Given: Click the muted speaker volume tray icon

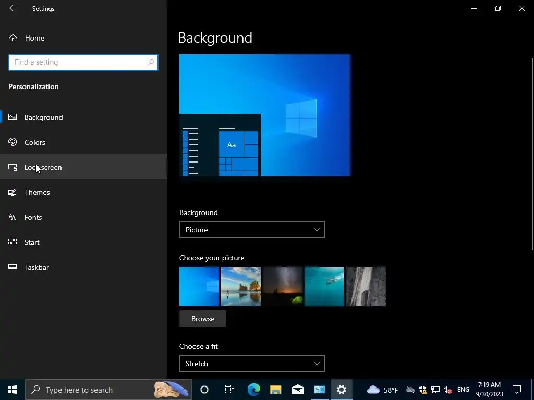Looking at the screenshot, I should tap(448, 390).
